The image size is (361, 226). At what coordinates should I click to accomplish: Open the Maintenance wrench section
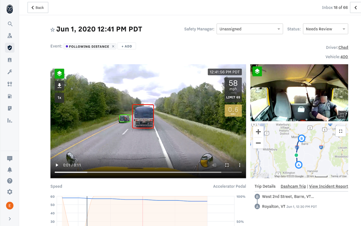(10, 72)
